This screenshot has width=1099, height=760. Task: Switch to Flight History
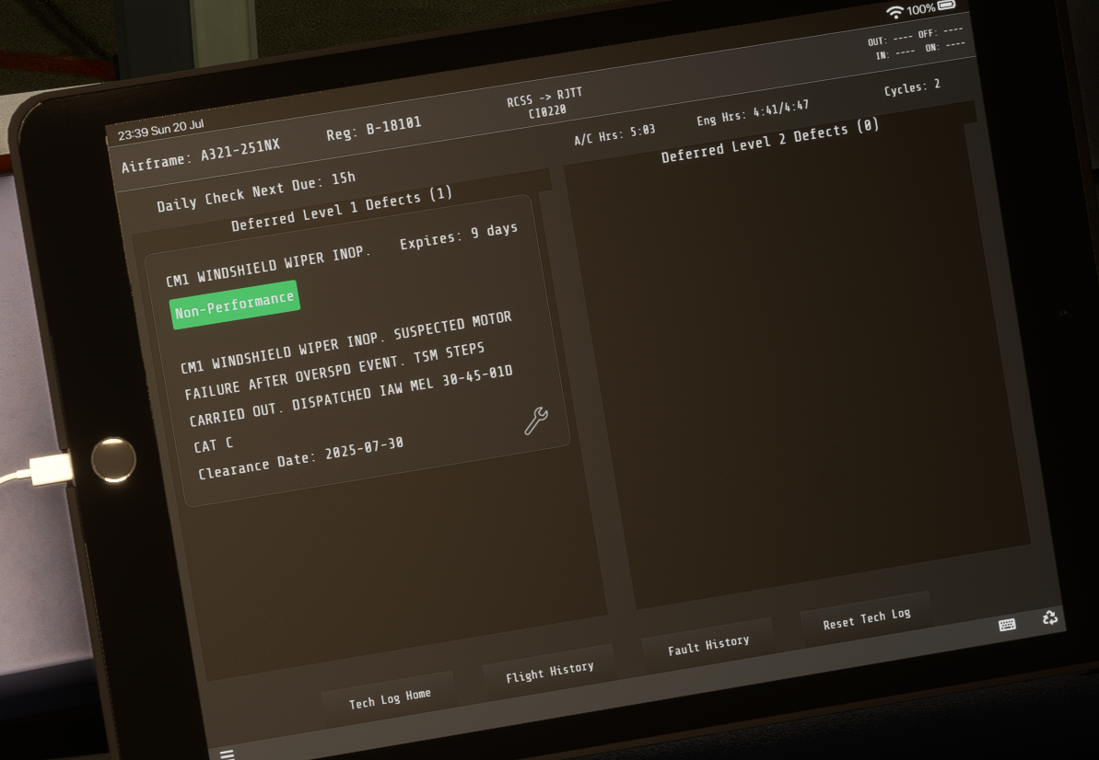pos(549,673)
